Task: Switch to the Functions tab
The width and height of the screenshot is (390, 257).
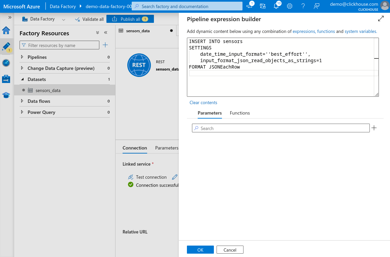Action: (x=239, y=113)
